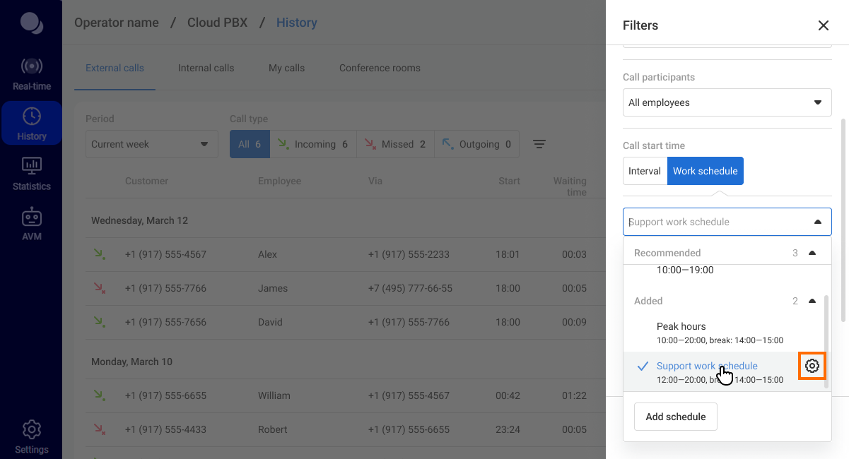Sort by Waiting time column header
This screenshot has width=849, height=459.
click(x=570, y=186)
